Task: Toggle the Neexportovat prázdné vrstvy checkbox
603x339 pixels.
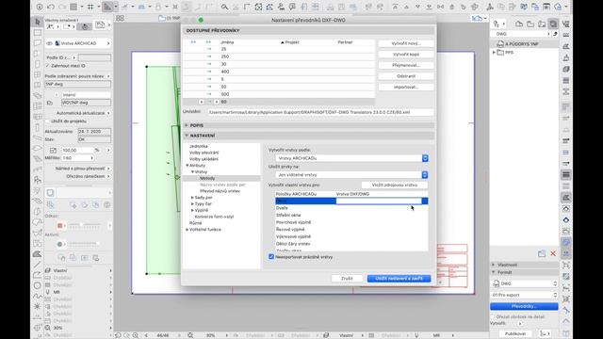Action: pos(271,257)
